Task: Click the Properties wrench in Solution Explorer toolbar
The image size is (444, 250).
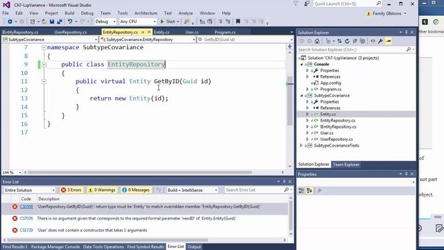Action: pyautogui.click(x=380, y=41)
